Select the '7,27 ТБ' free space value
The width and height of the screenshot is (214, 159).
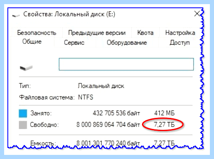[164, 124]
